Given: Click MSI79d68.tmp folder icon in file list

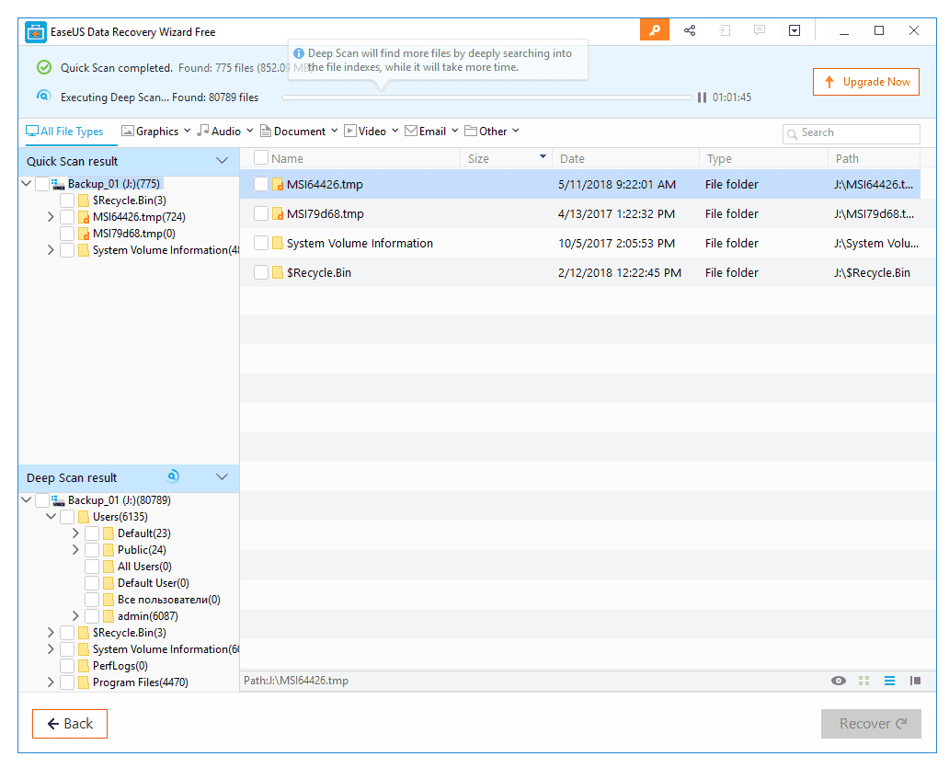Looking at the screenshot, I should [278, 213].
